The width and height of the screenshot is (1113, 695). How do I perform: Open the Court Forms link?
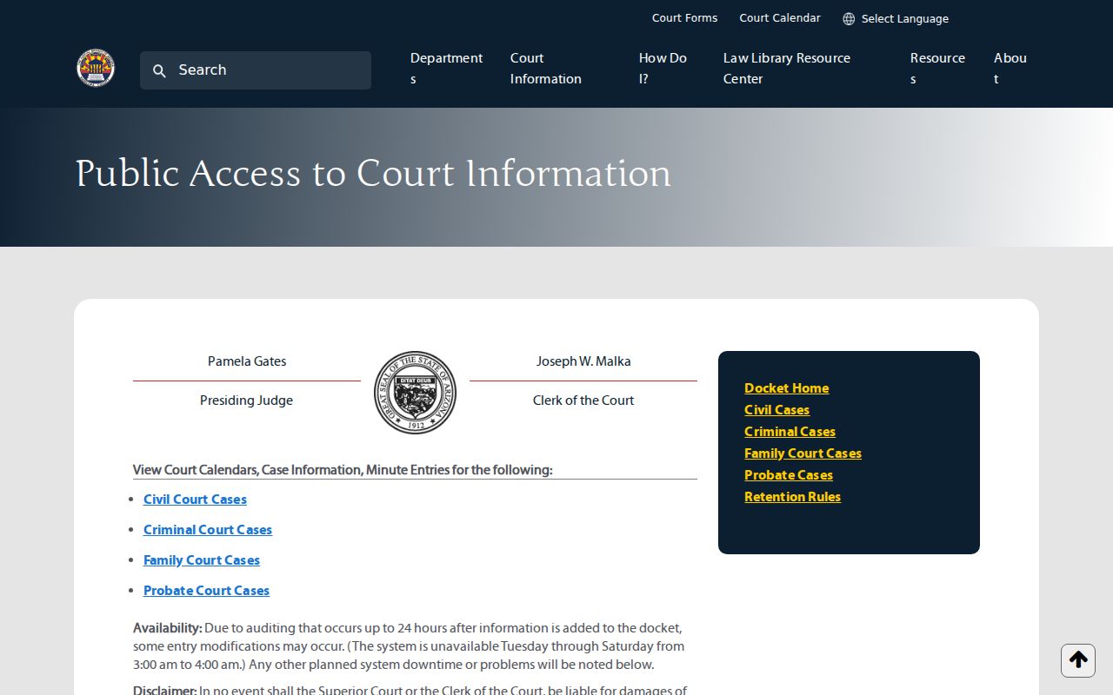click(x=685, y=18)
